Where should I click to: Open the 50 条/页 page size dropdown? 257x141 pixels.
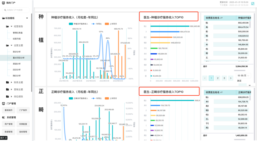pos(243,76)
